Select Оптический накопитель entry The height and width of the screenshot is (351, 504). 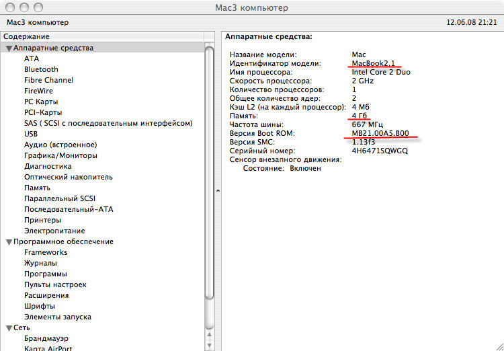point(69,177)
